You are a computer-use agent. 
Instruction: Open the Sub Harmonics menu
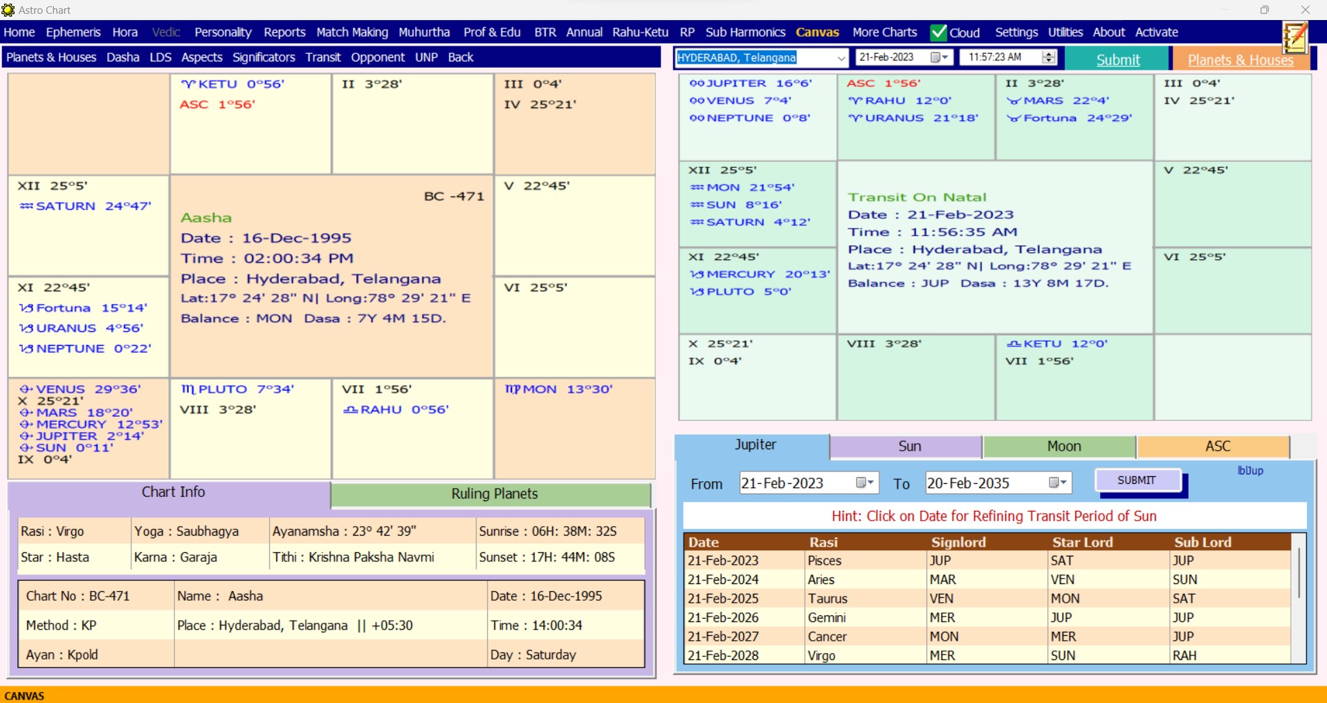click(x=744, y=32)
